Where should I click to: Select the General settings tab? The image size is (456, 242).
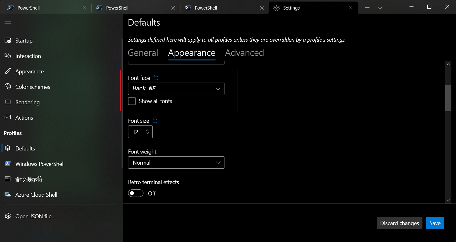pyautogui.click(x=143, y=53)
